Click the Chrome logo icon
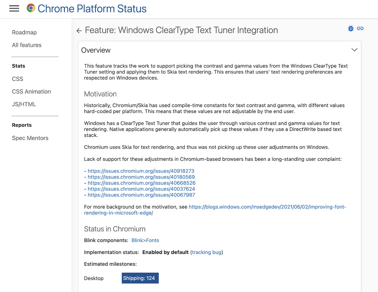The width and height of the screenshot is (378, 292). [31, 8]
